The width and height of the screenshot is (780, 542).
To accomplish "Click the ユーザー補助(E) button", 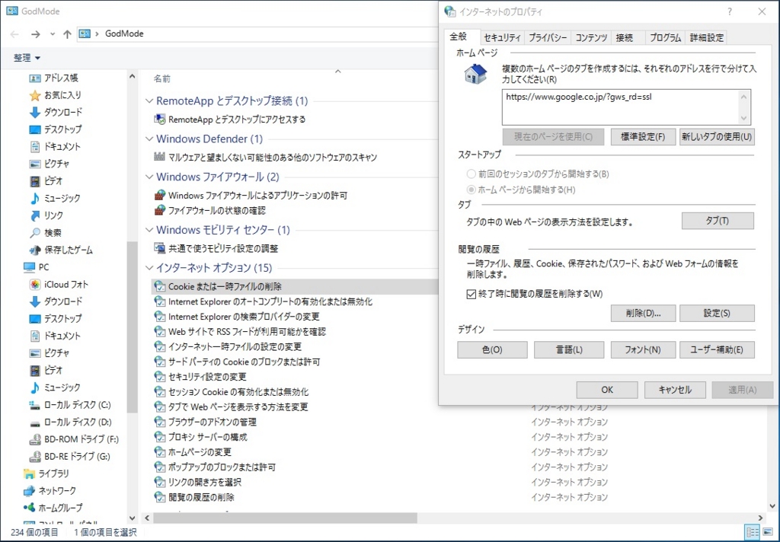I will tap(717, 349).
